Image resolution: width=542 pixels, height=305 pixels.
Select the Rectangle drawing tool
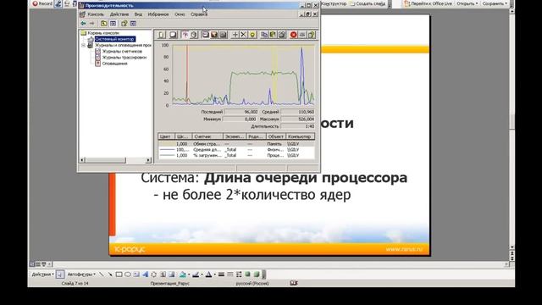pyautogui.click(x=119, y=274)
